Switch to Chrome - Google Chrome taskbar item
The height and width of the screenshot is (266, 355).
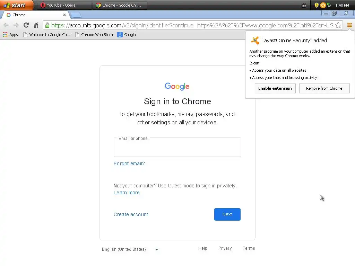[120, 5]
